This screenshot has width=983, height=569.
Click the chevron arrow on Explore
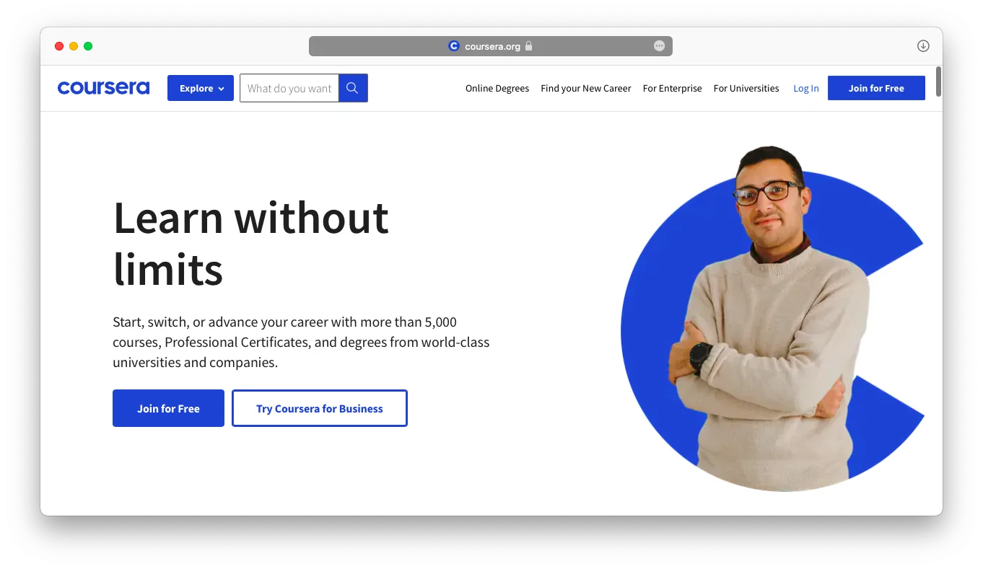coord(221,89)
